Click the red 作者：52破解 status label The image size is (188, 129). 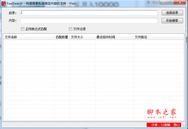[164, 125]
